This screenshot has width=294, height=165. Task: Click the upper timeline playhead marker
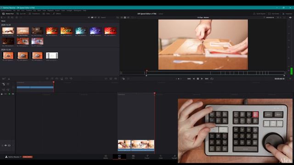point(53,82)
